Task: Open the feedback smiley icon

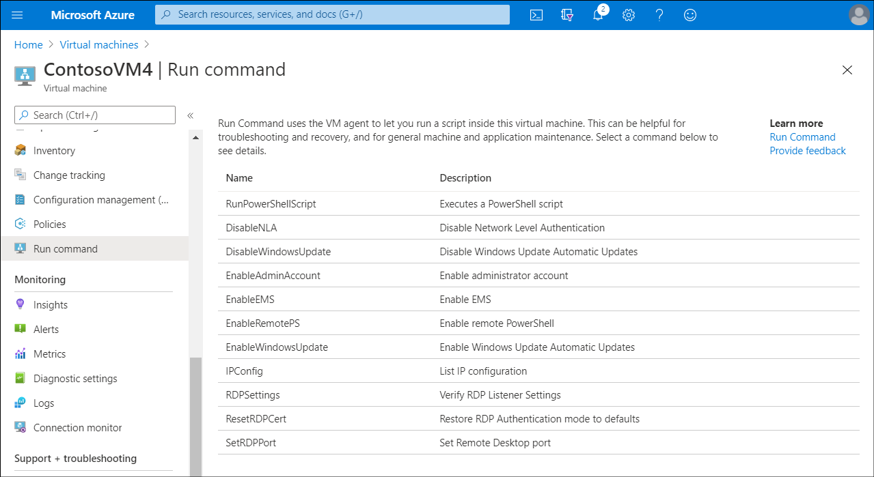Action: click(x=690, y=15)
